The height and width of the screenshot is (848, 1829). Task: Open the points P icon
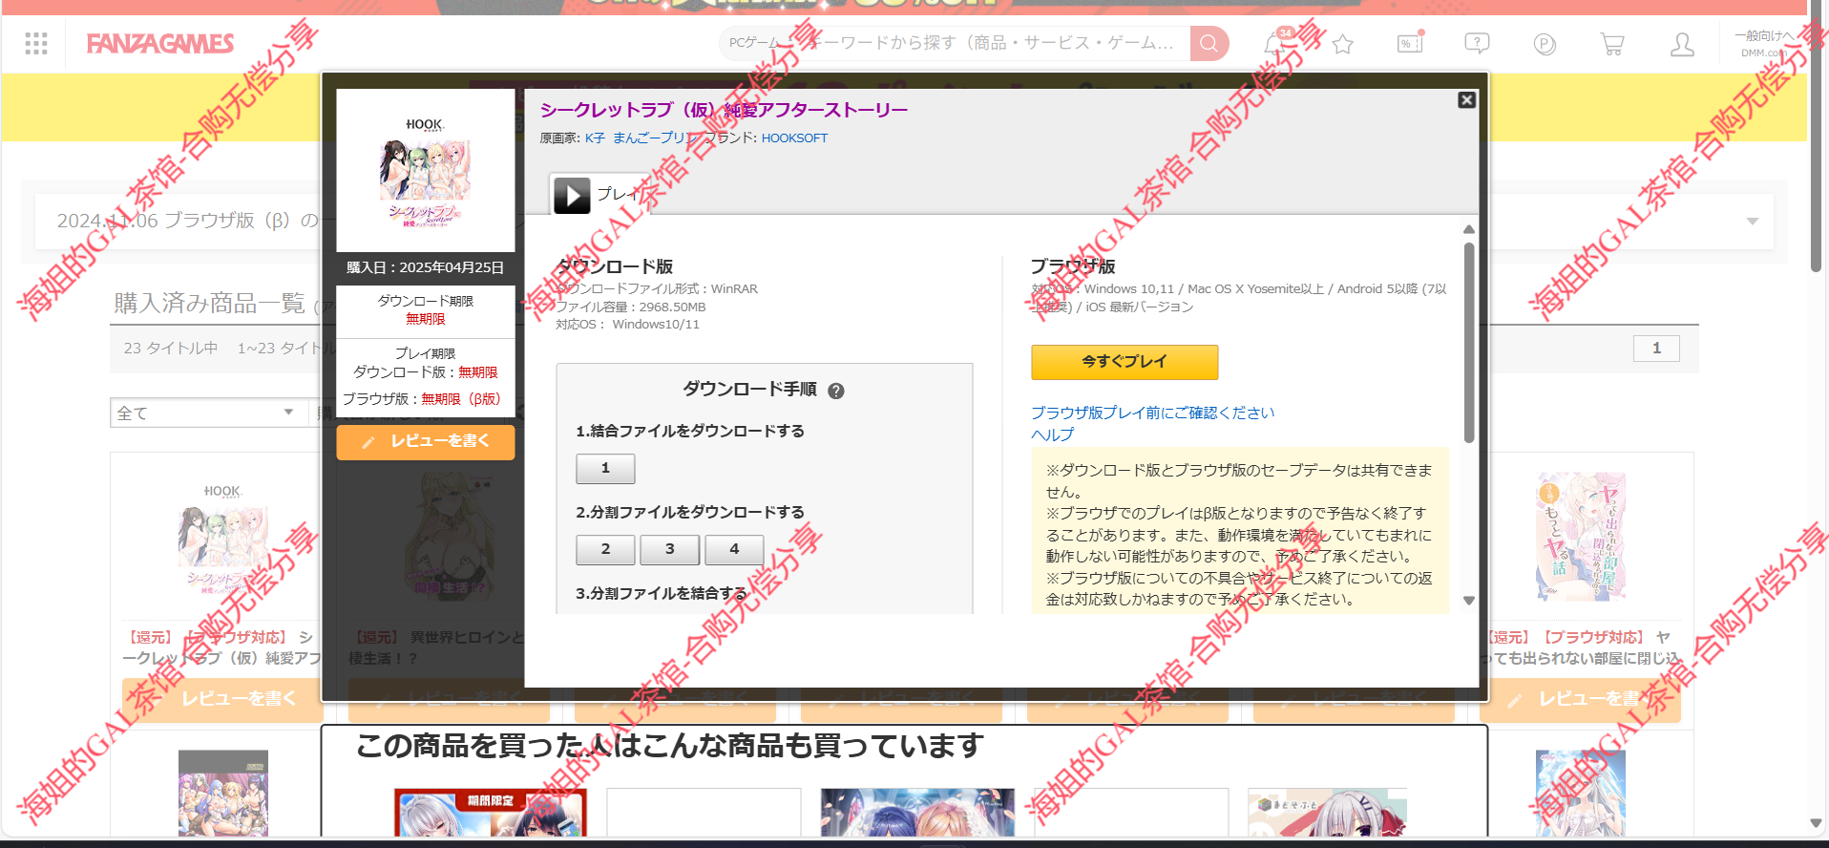[1545, 44]
